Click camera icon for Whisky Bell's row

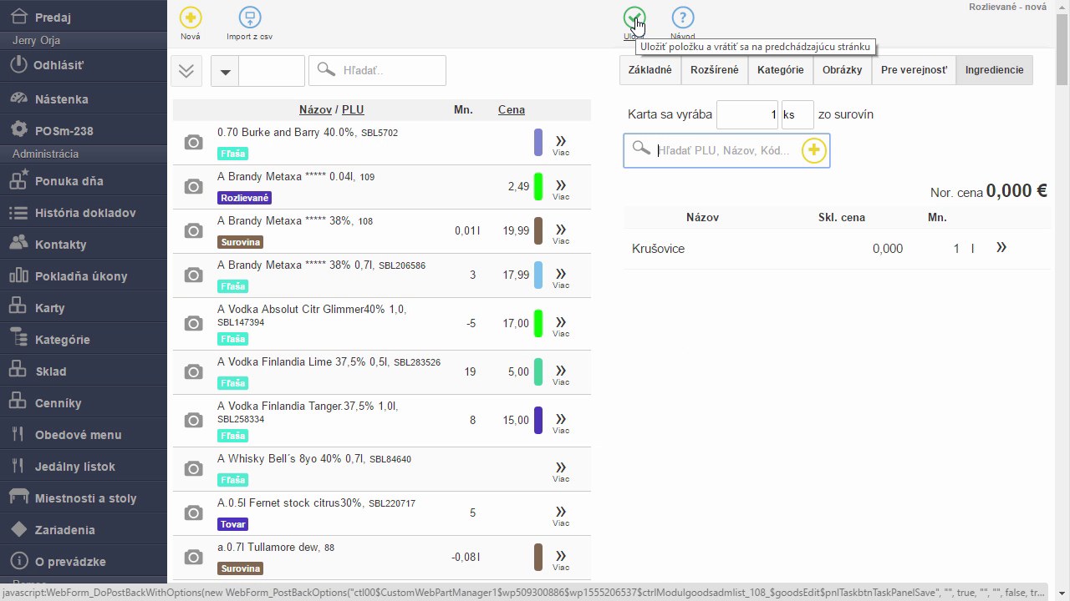(193, 469)
